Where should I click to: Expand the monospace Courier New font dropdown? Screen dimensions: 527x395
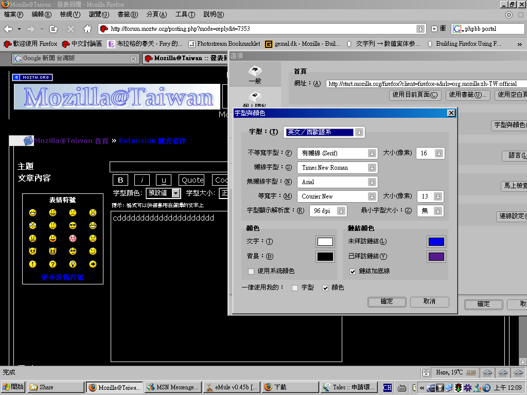337,196
